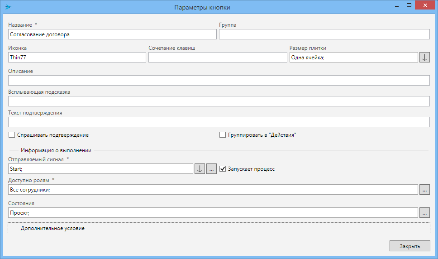Click inside the 'Описание' text field

tap(219, 81)
